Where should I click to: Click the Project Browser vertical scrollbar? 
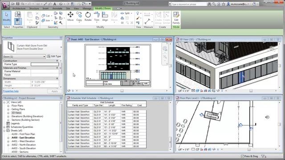(61, 127)
